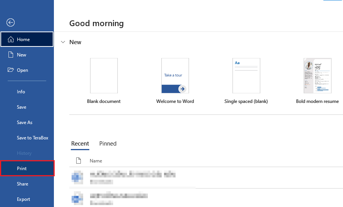Switch to the Pinned tab
The image size is (343, 207).
(x=108, y=144)
